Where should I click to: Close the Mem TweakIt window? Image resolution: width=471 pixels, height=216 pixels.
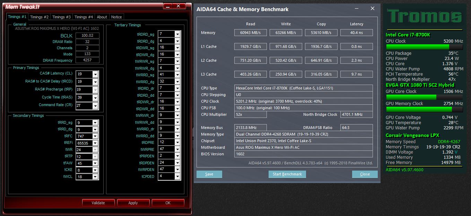click(178, 6)
